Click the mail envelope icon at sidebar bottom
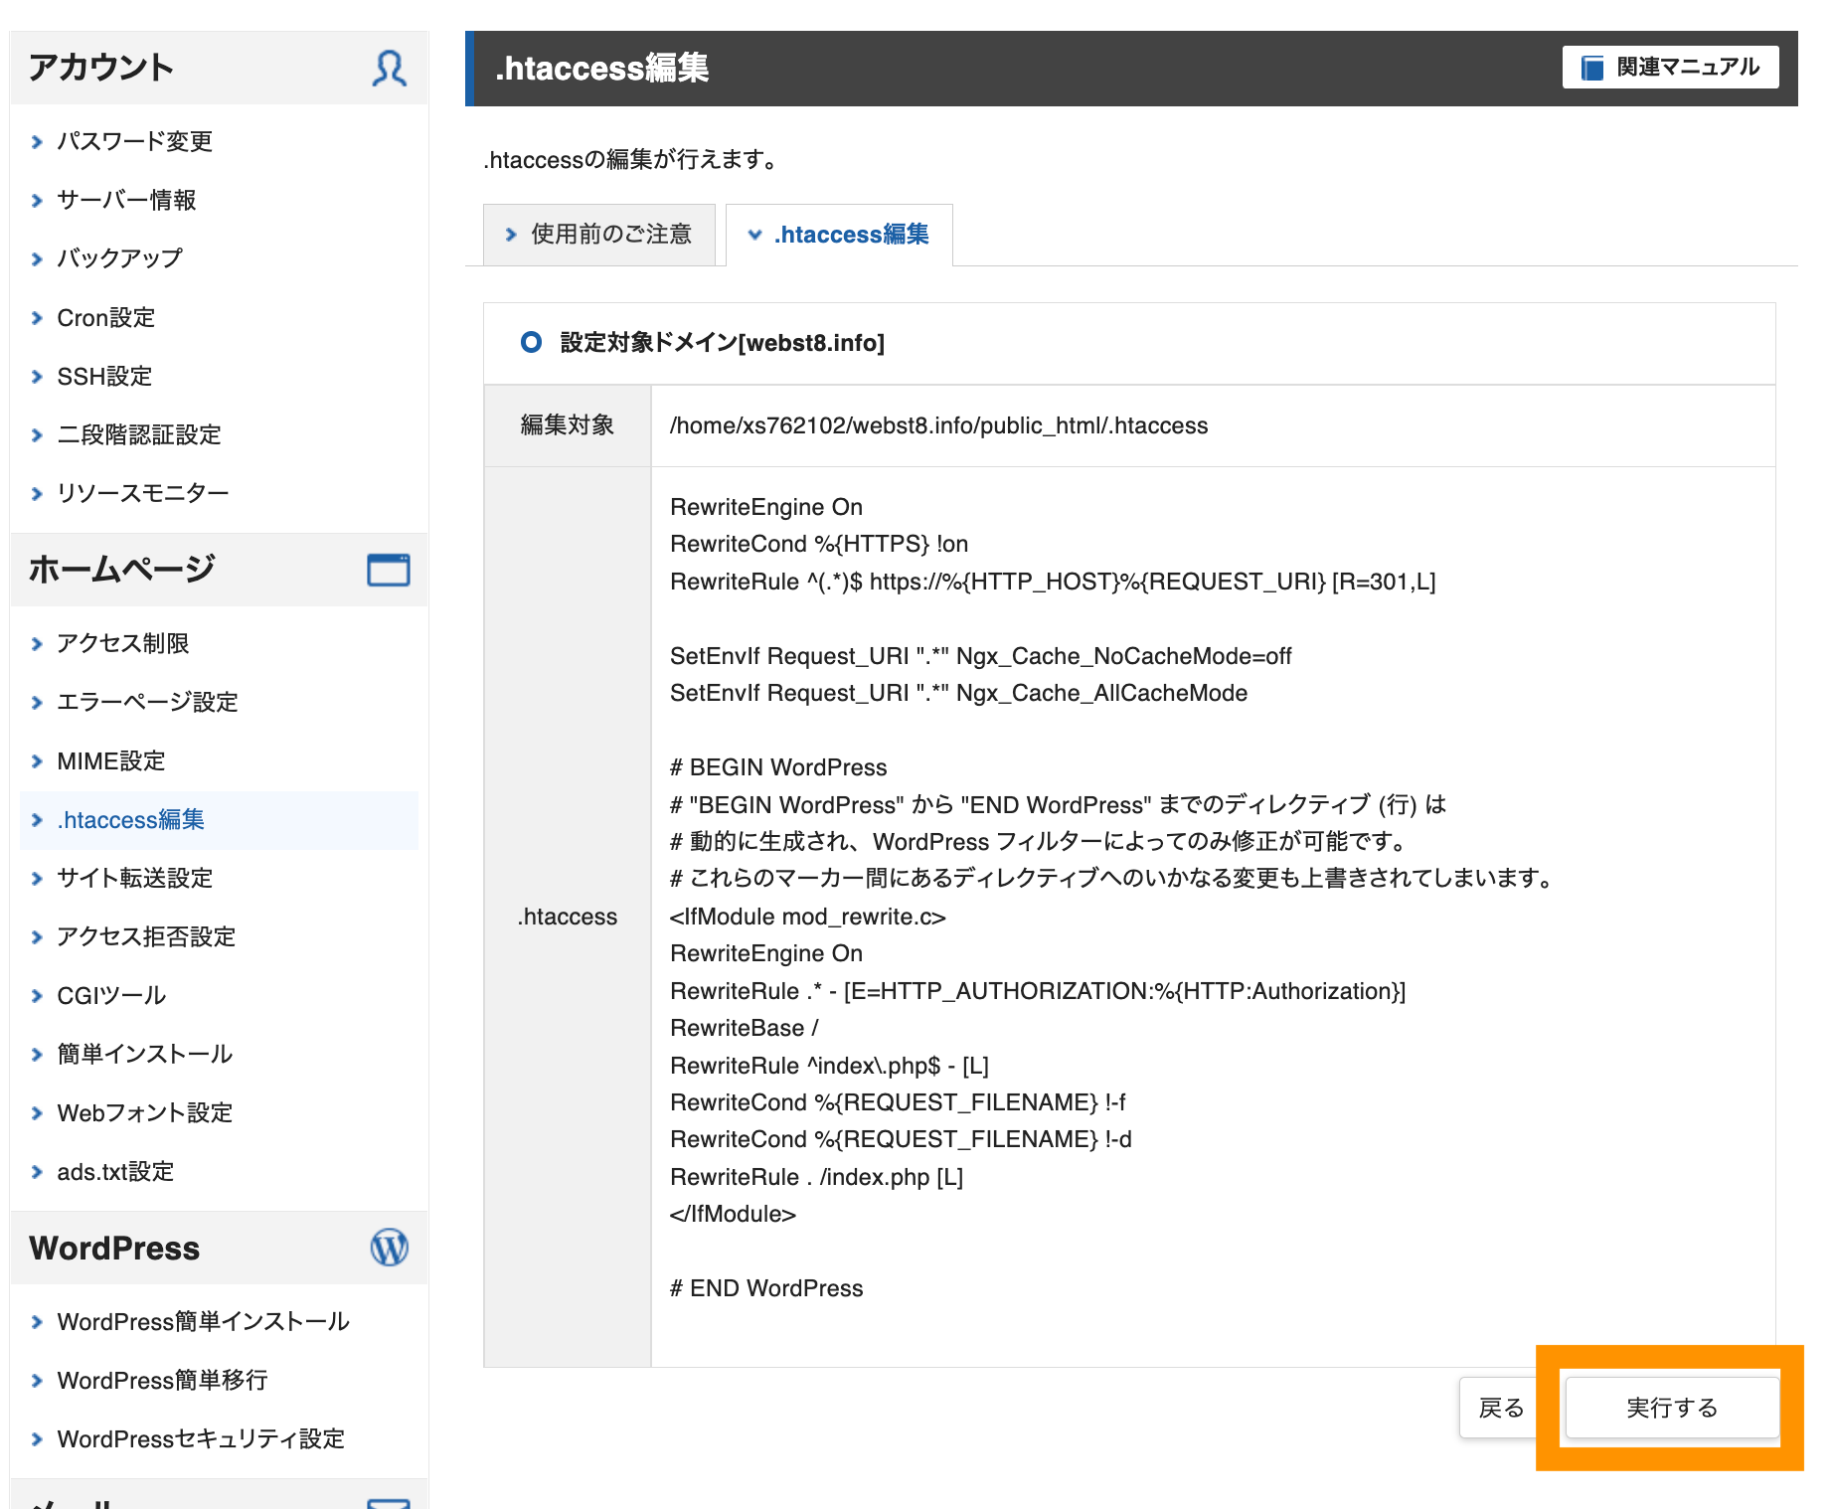Image resolution: width=1833 pixels, height=1509 pixels. click(390, 1503)
